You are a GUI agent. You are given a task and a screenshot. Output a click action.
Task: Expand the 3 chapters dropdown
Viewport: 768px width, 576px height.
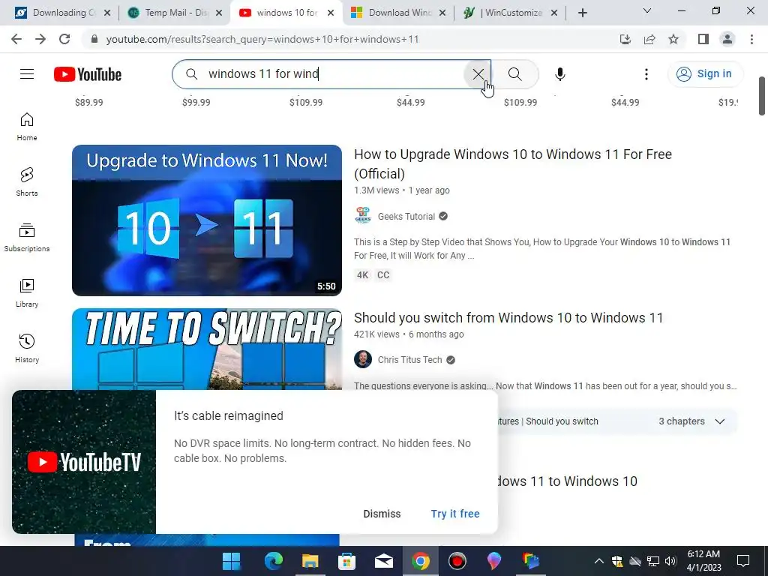click(691, 421)
